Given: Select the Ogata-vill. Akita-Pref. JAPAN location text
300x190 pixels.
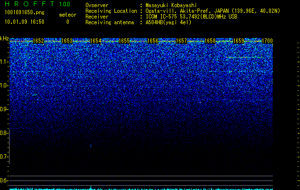Looking at the screenshot, I should 213,11.
